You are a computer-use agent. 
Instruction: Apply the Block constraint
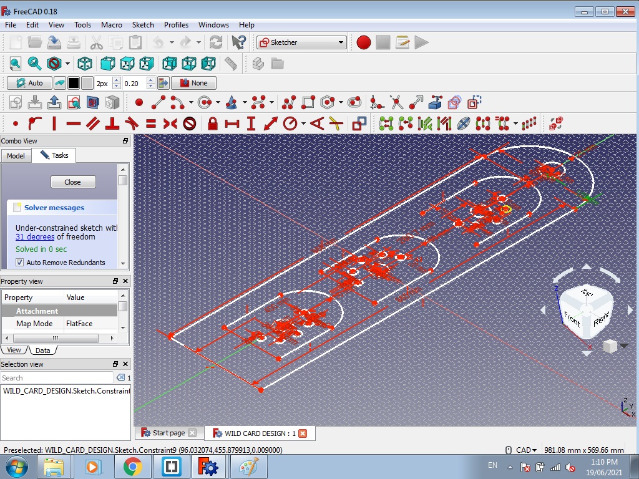click(x=190, y=123)
